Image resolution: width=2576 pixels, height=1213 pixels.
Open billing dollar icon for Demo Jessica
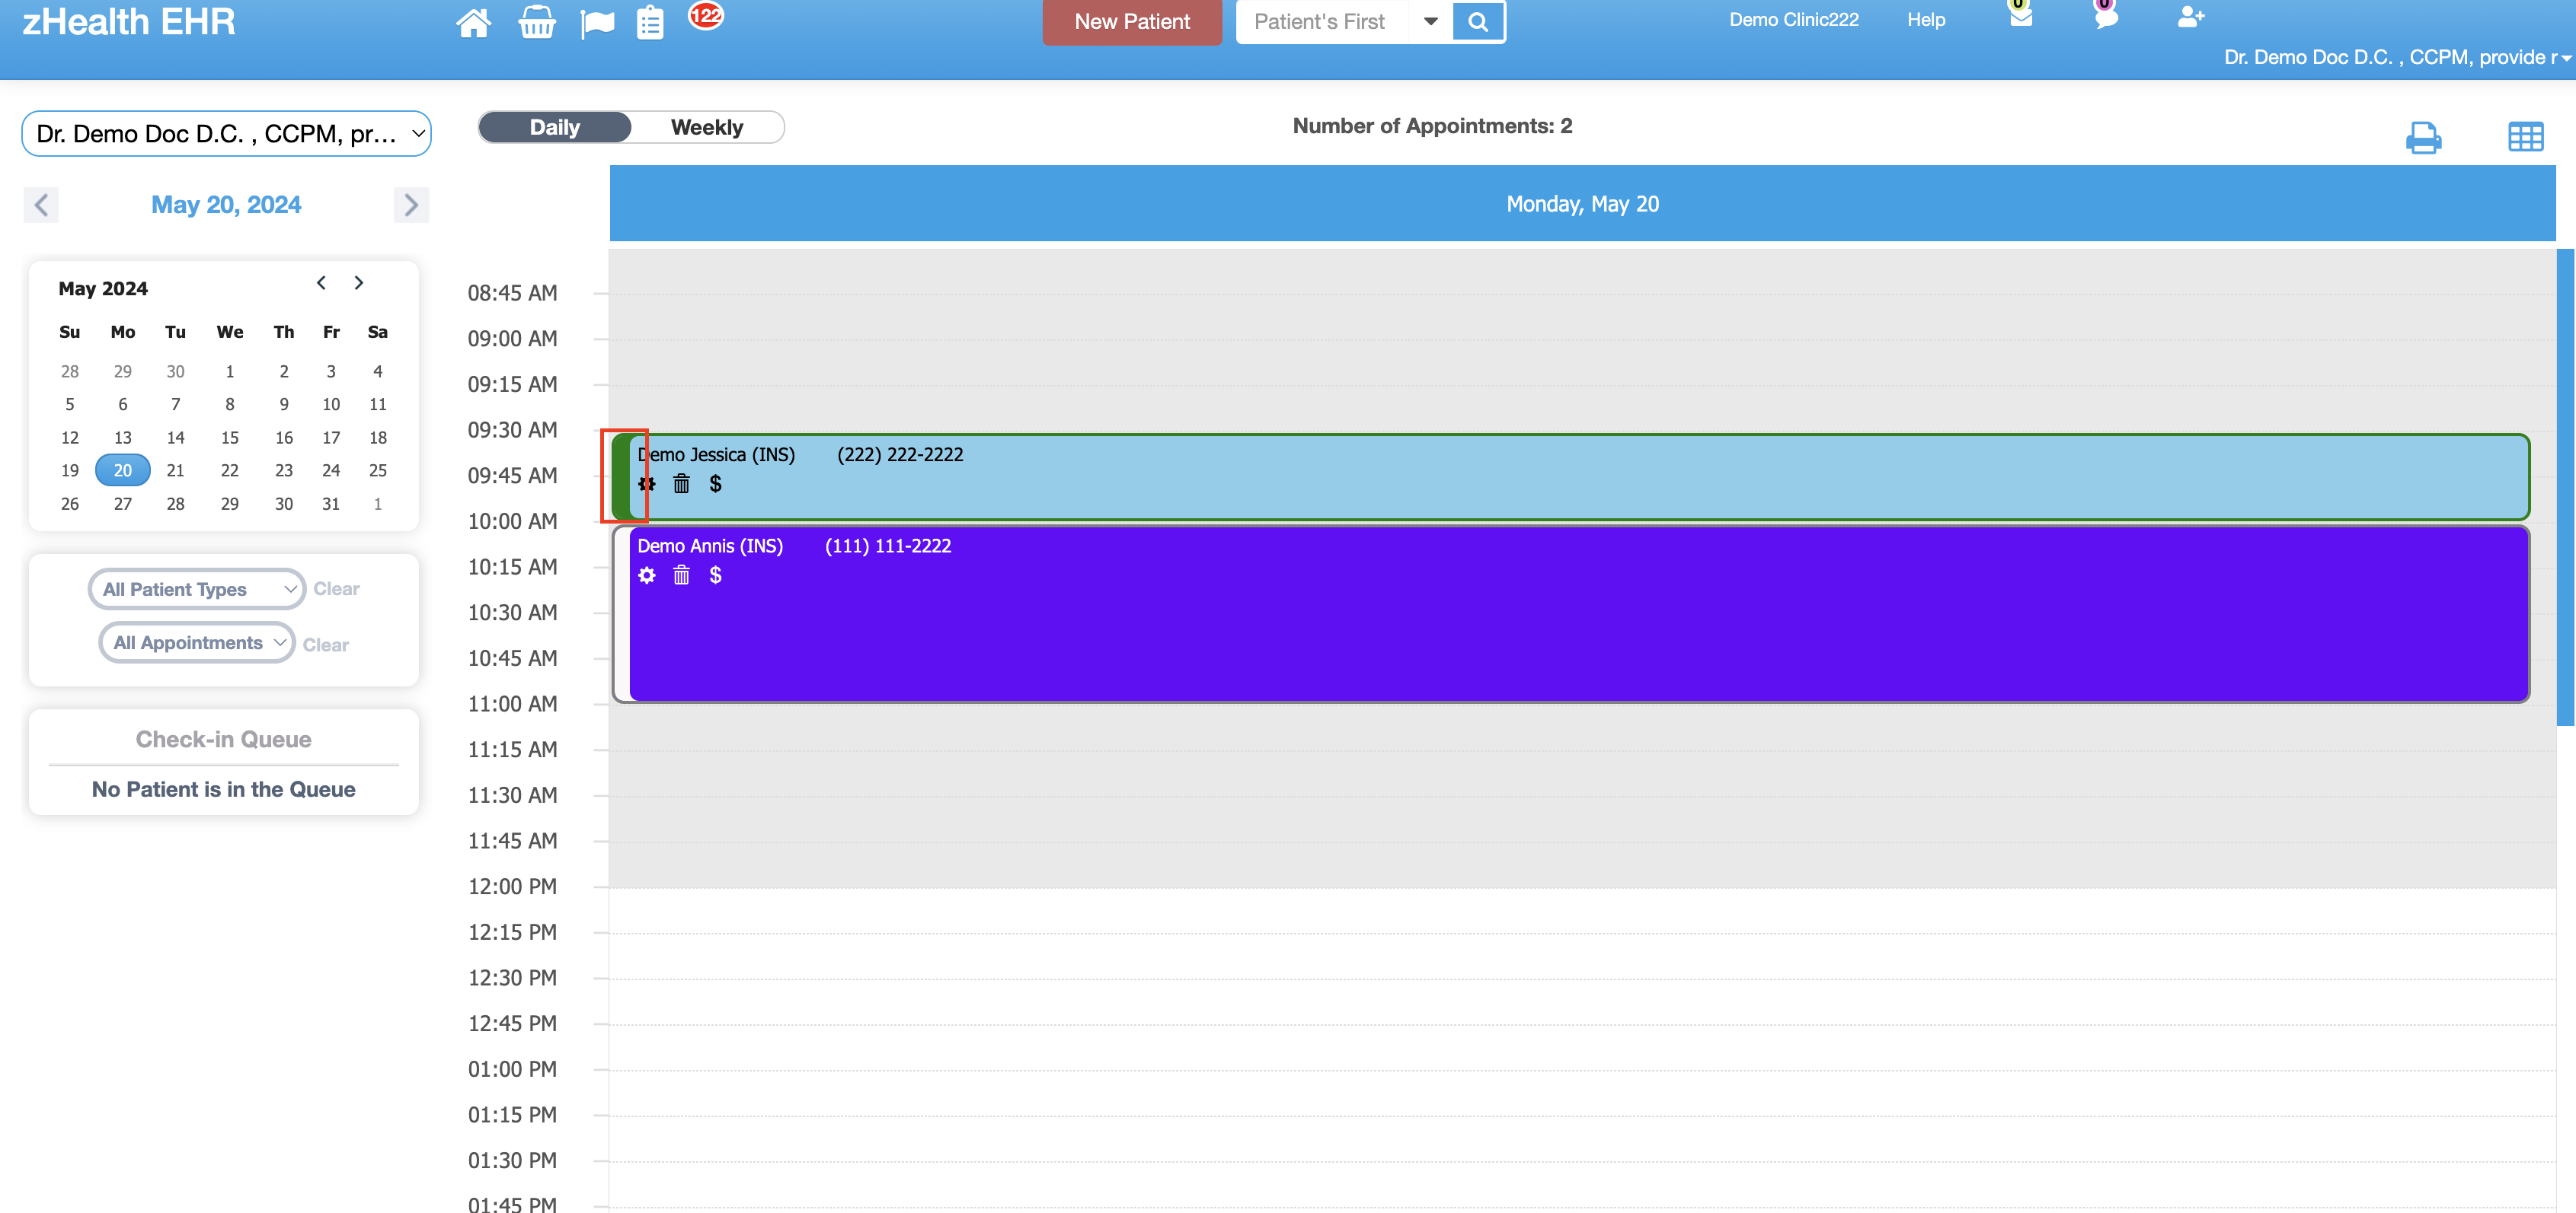715,483
